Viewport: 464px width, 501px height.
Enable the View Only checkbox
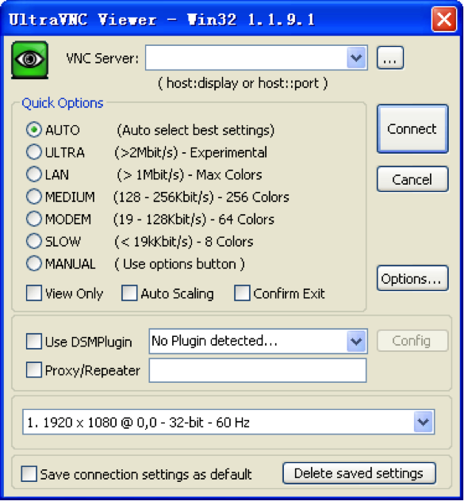[34, 293]
